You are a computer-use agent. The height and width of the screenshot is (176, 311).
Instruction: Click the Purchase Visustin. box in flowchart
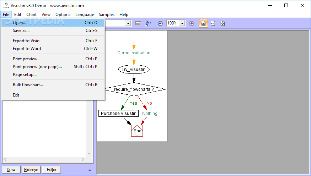[x=119, y=114]
